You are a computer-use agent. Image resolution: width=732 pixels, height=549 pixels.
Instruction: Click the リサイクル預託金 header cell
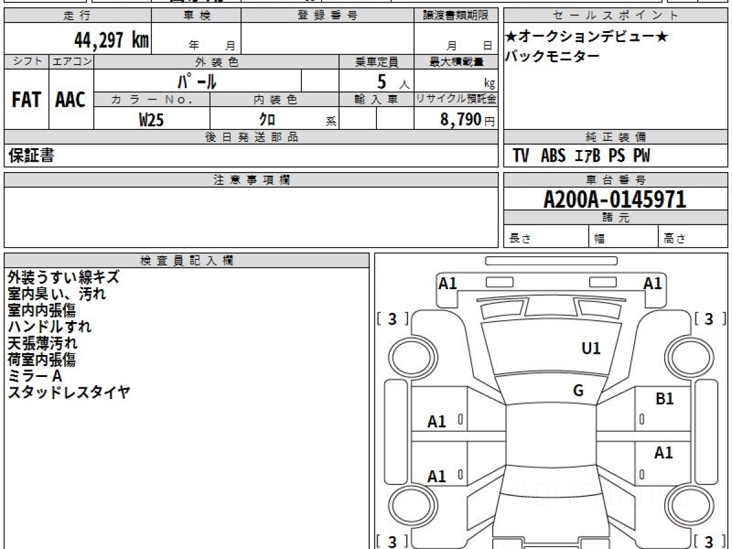tap(456, 100)
